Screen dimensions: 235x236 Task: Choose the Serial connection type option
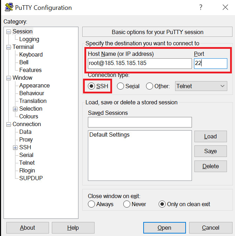coord(120,86)
